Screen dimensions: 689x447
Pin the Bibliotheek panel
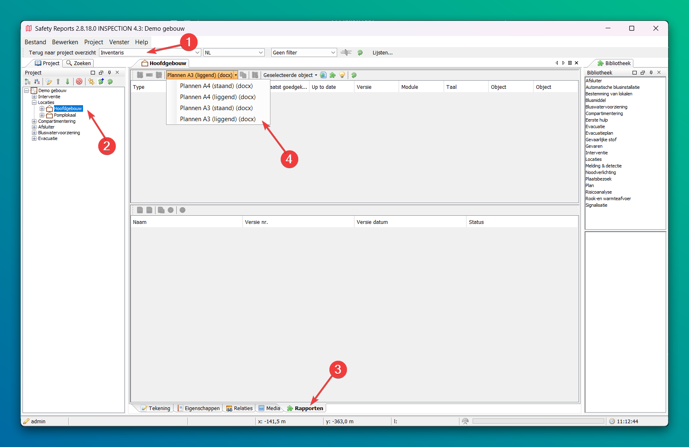click(x=651, y=73)
